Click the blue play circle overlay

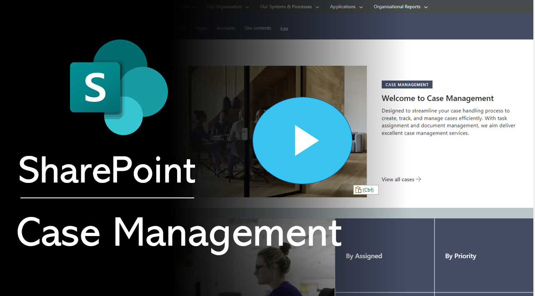(x=302, y=141)
